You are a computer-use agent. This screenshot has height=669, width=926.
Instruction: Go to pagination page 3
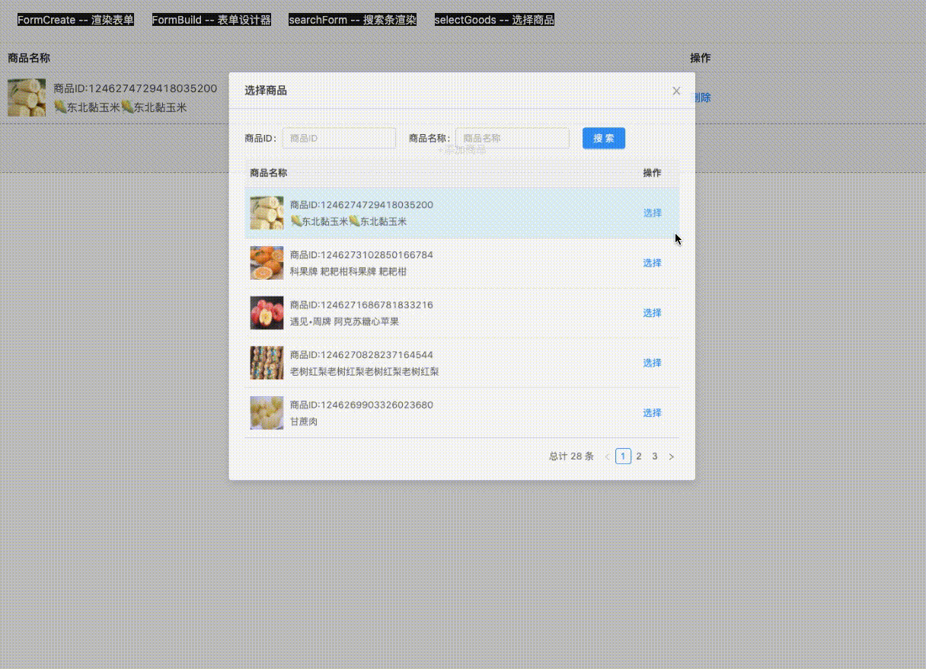pyautogui.click(x=655, y=456)
